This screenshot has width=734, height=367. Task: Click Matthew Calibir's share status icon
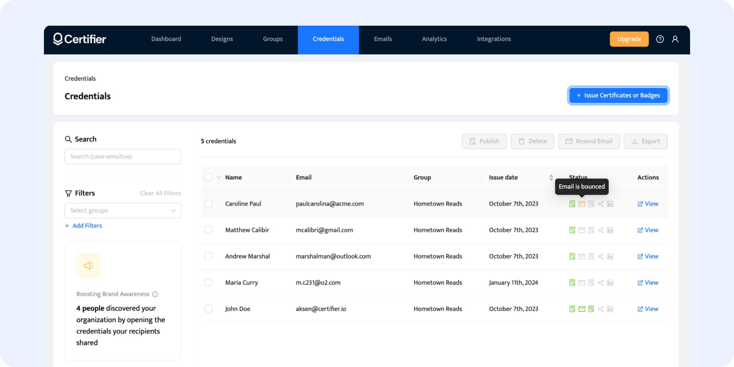(x=601, y=230)
